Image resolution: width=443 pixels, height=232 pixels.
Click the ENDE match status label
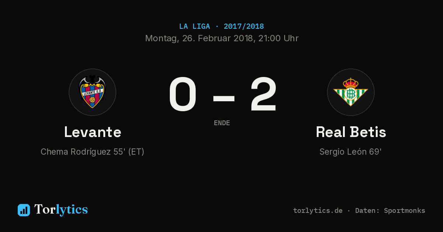click(x=222, y=123)
